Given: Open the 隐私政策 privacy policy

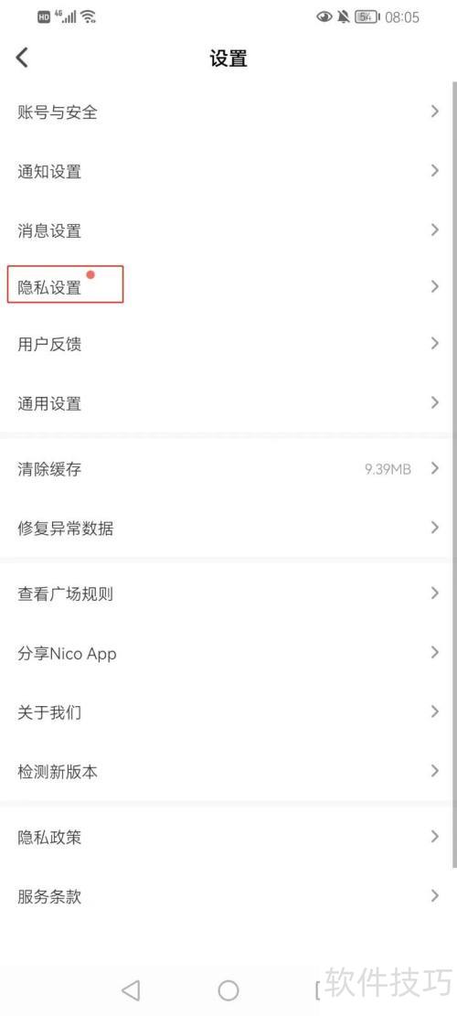Looking at the screenshot, I should click(x=228, y=837).
